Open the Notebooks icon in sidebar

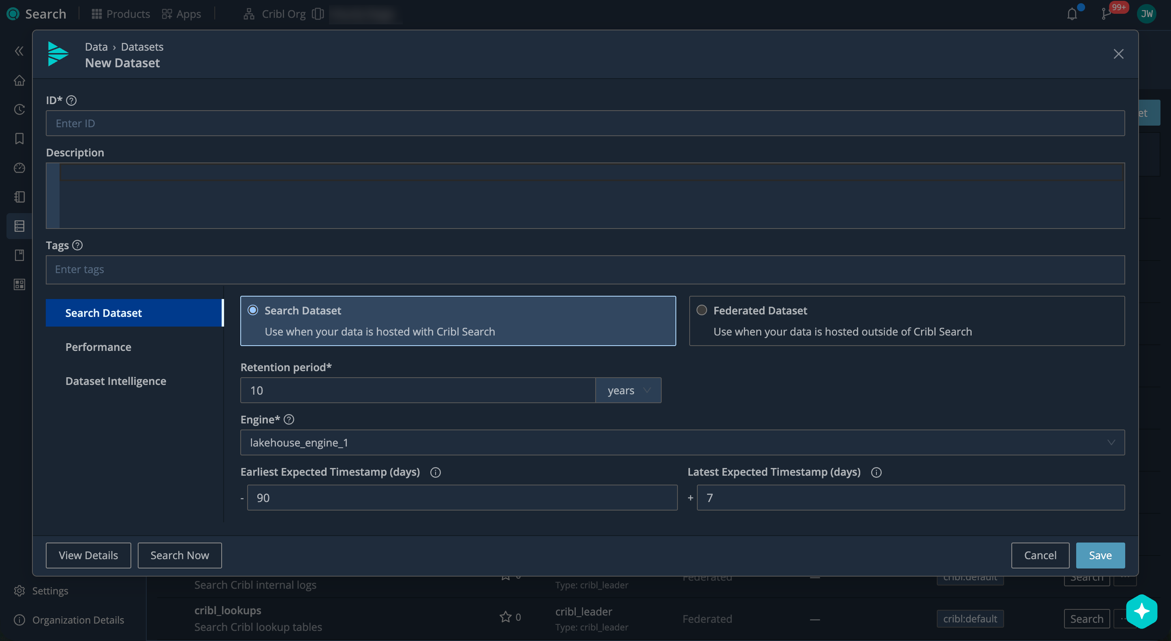click(19, 197)
